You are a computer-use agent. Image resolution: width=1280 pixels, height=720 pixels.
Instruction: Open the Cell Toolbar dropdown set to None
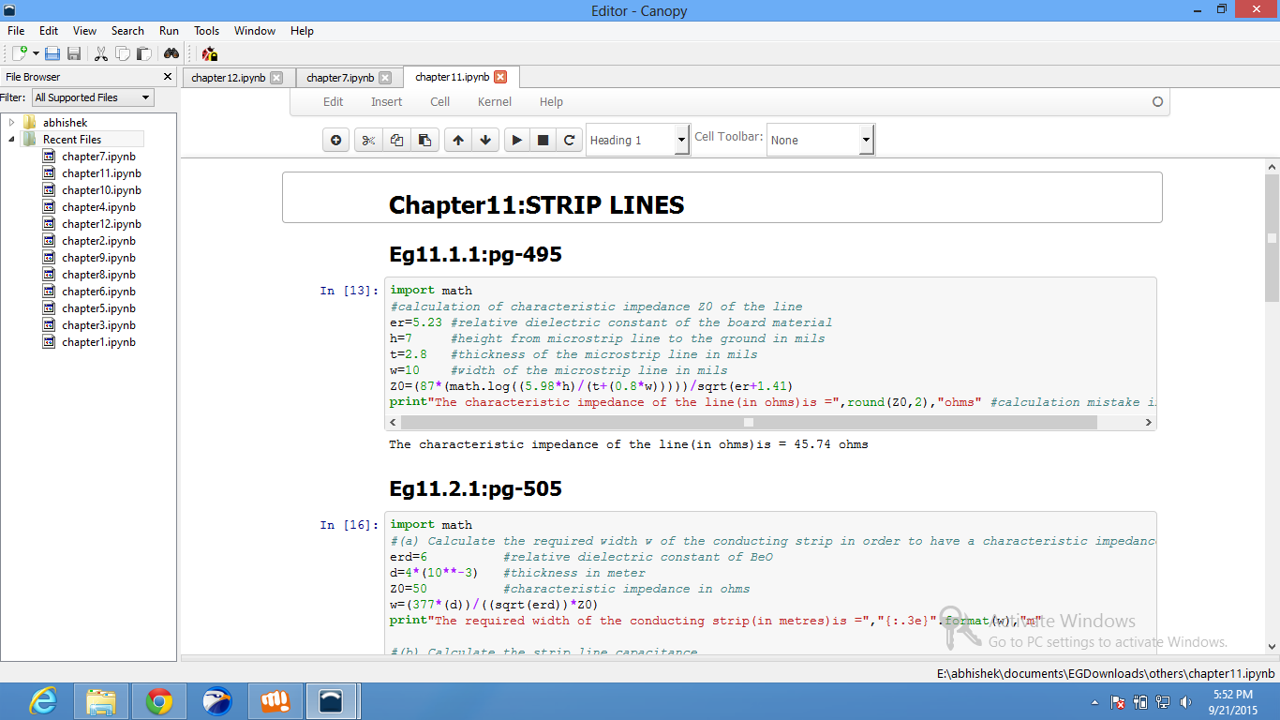click(820, 141)
